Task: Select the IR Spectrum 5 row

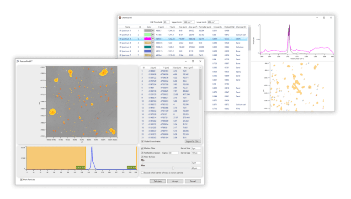Action: (183, 47)
